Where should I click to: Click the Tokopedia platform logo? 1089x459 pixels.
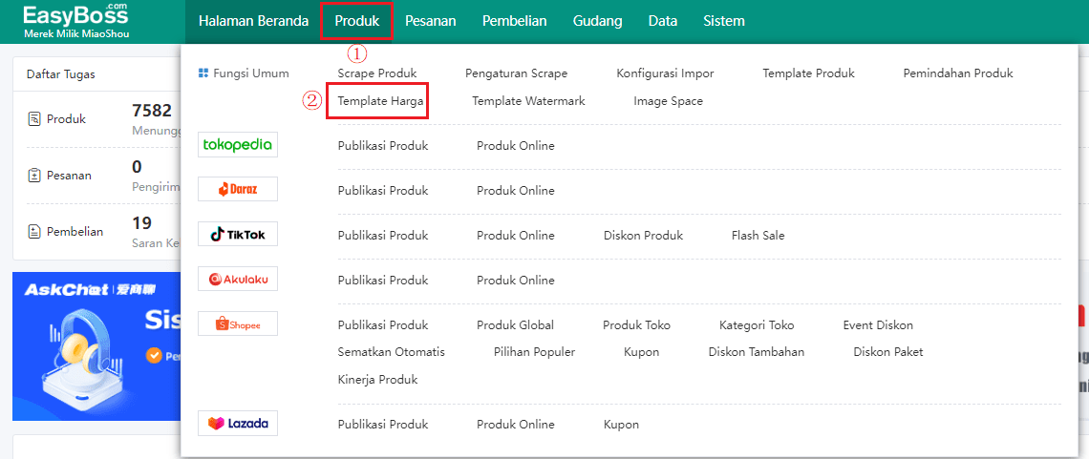[238, 145]
